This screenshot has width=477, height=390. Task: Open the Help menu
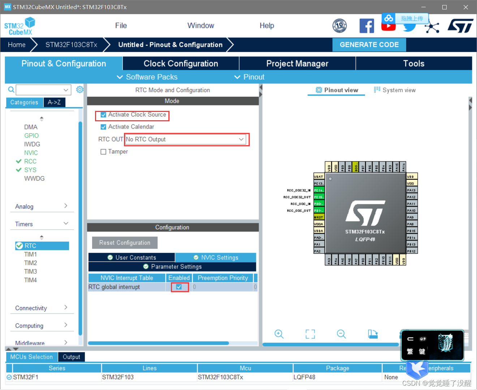tap(267, 26)
